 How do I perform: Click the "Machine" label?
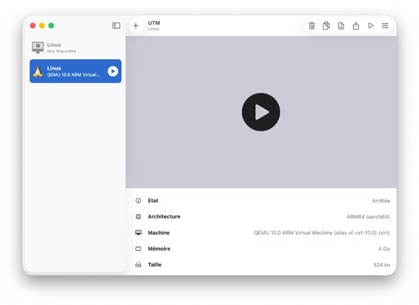(159, 233)
